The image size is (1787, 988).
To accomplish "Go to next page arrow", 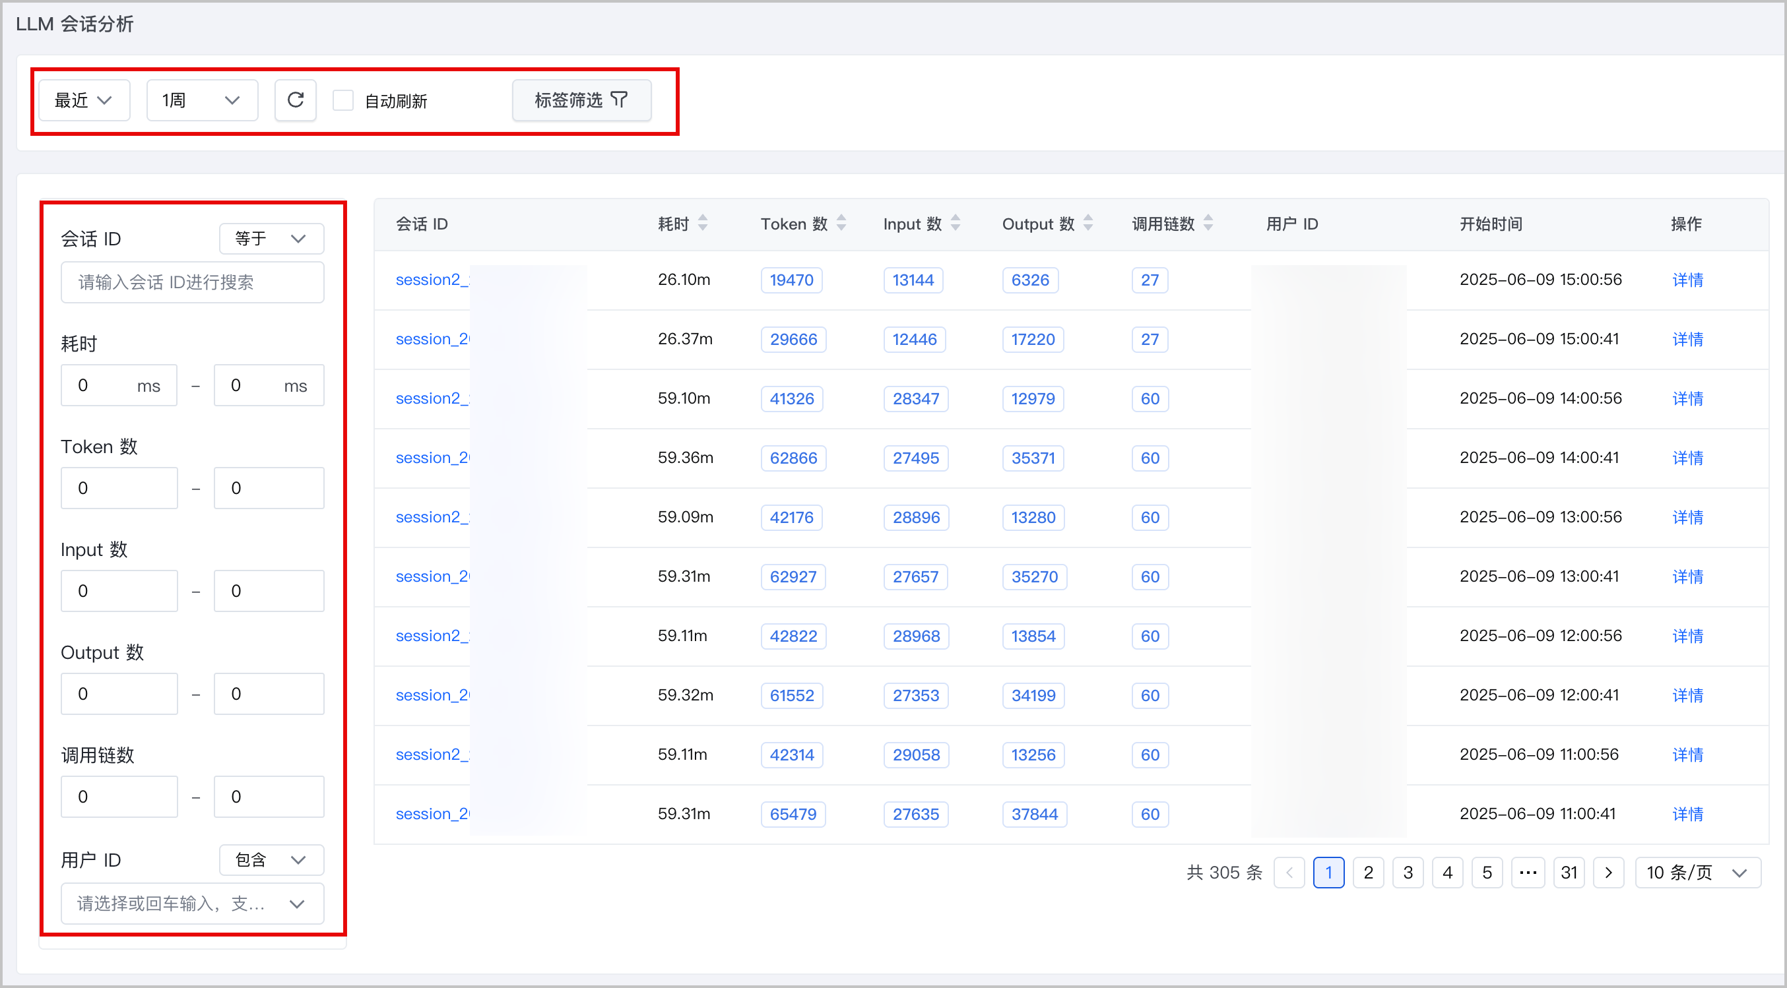I will pos(1608,872).
